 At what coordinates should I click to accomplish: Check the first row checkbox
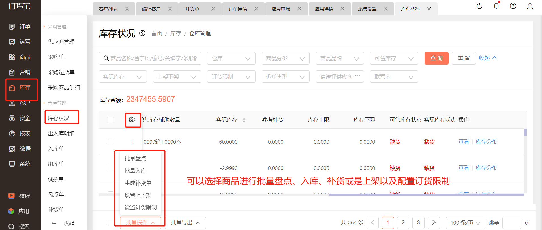(111, 142)
